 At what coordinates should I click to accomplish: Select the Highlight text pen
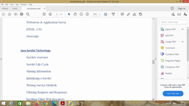pyautogui.click(x=128, y=14)
